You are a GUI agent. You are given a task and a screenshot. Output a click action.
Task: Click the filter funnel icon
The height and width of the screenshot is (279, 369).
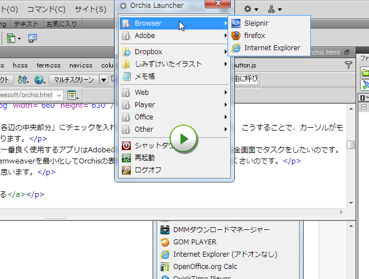click(348, 65)
